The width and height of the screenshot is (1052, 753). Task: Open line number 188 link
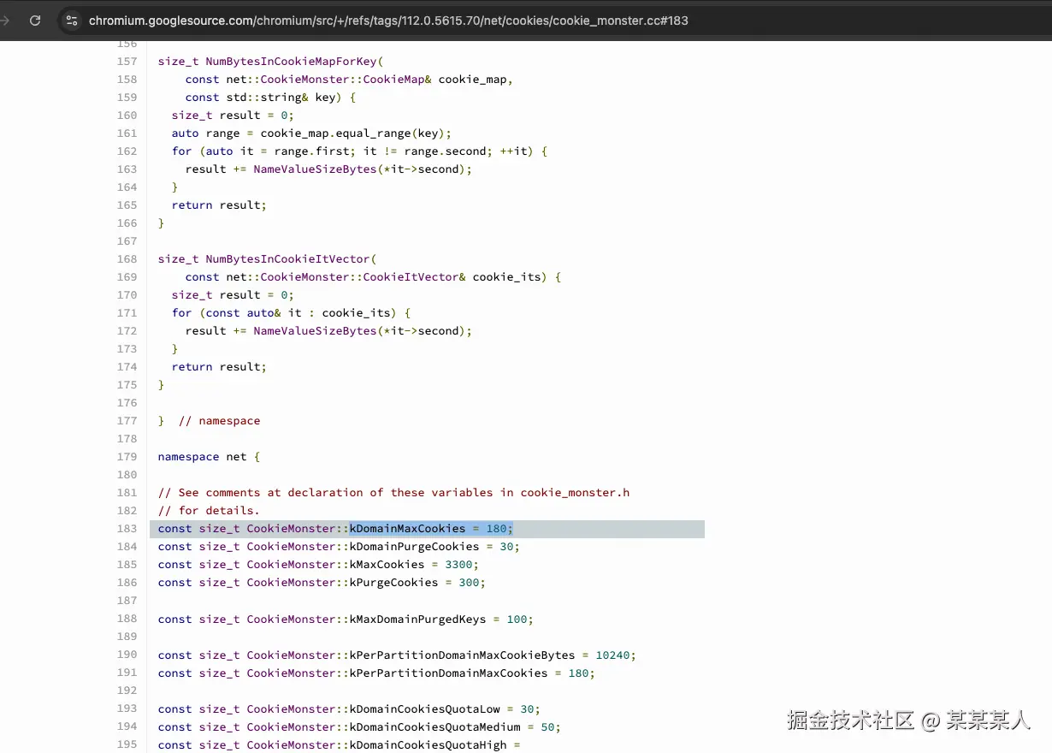(127, 619)
